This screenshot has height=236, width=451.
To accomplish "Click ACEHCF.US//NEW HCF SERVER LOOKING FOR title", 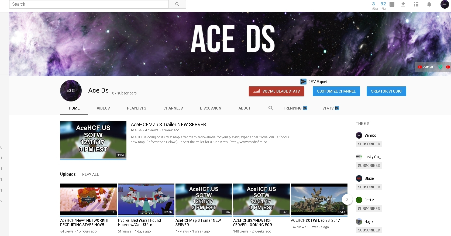I will click(253, 223).
